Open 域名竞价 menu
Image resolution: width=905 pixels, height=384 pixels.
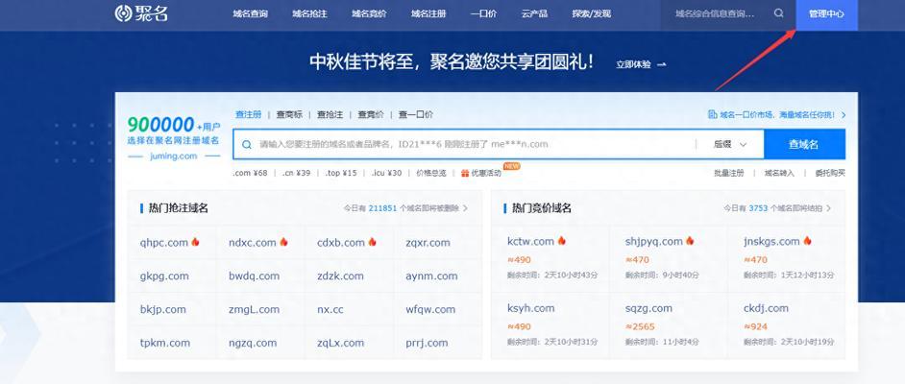click(x=369, y=13)
